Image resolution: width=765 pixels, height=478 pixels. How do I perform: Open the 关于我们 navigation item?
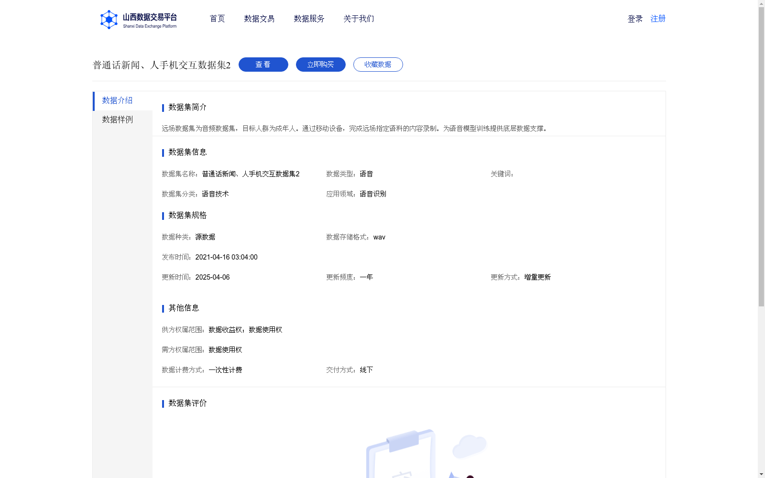pos(359,19)
